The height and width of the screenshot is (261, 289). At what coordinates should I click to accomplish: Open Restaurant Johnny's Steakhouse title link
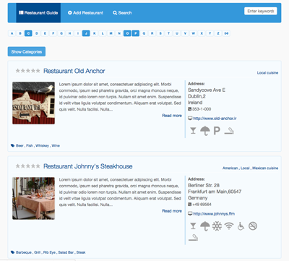pos(88,166)
